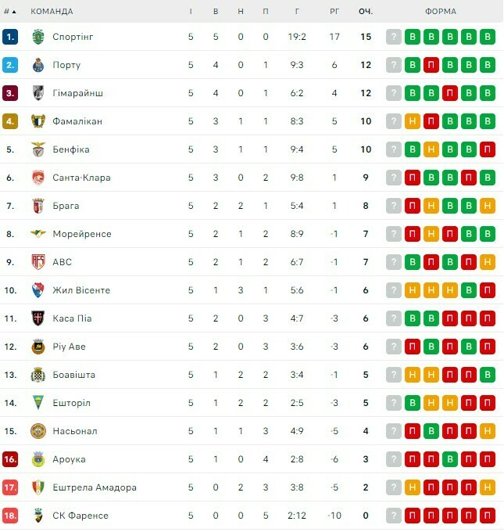Screen dimensions: 504x532
Task: Select the Santa Clara club crest
Action: [38, 178]
